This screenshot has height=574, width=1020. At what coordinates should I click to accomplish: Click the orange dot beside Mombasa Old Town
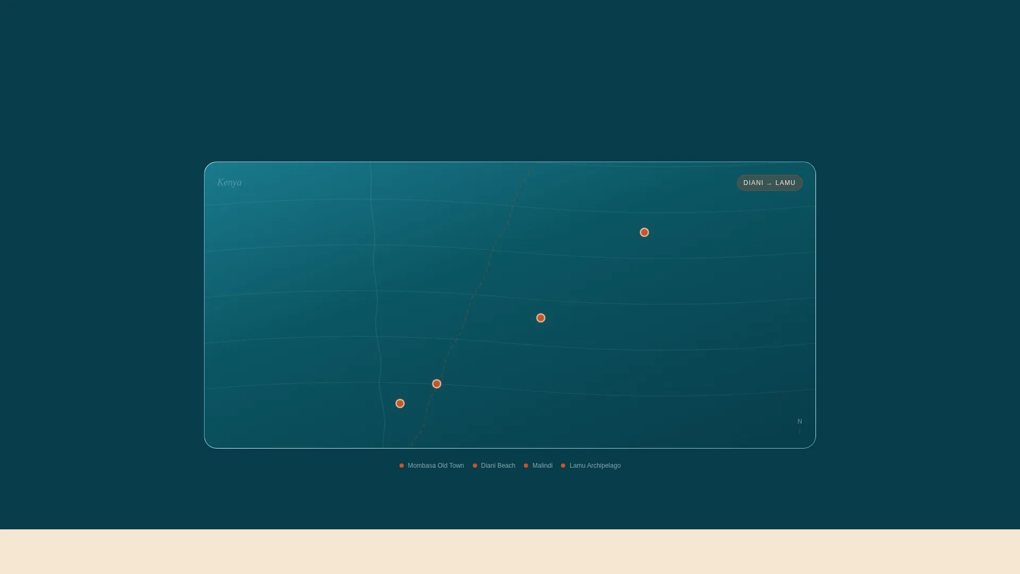click(x=402, y=466)
